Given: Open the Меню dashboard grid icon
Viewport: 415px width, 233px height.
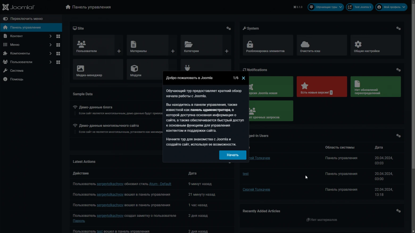Looking at the screenshot, I should [x=58, y=45].
